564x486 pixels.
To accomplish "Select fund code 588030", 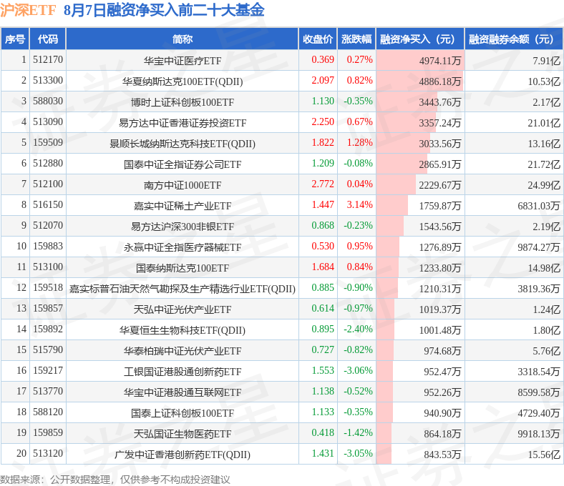I will (x=48, y=101).
